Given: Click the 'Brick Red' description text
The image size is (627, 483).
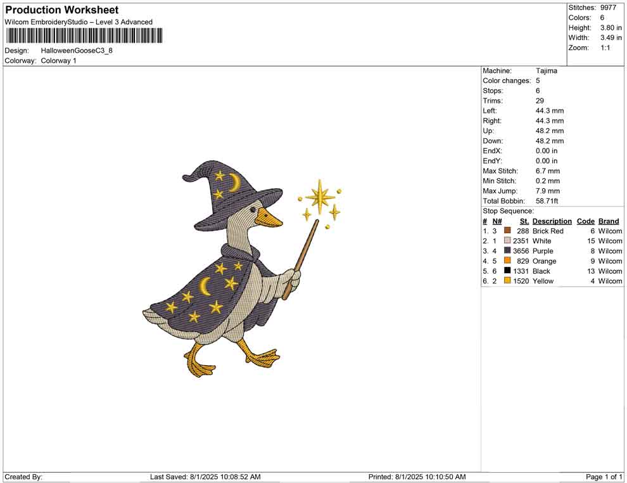Looking at the screenshot, I should coord(548,231).
